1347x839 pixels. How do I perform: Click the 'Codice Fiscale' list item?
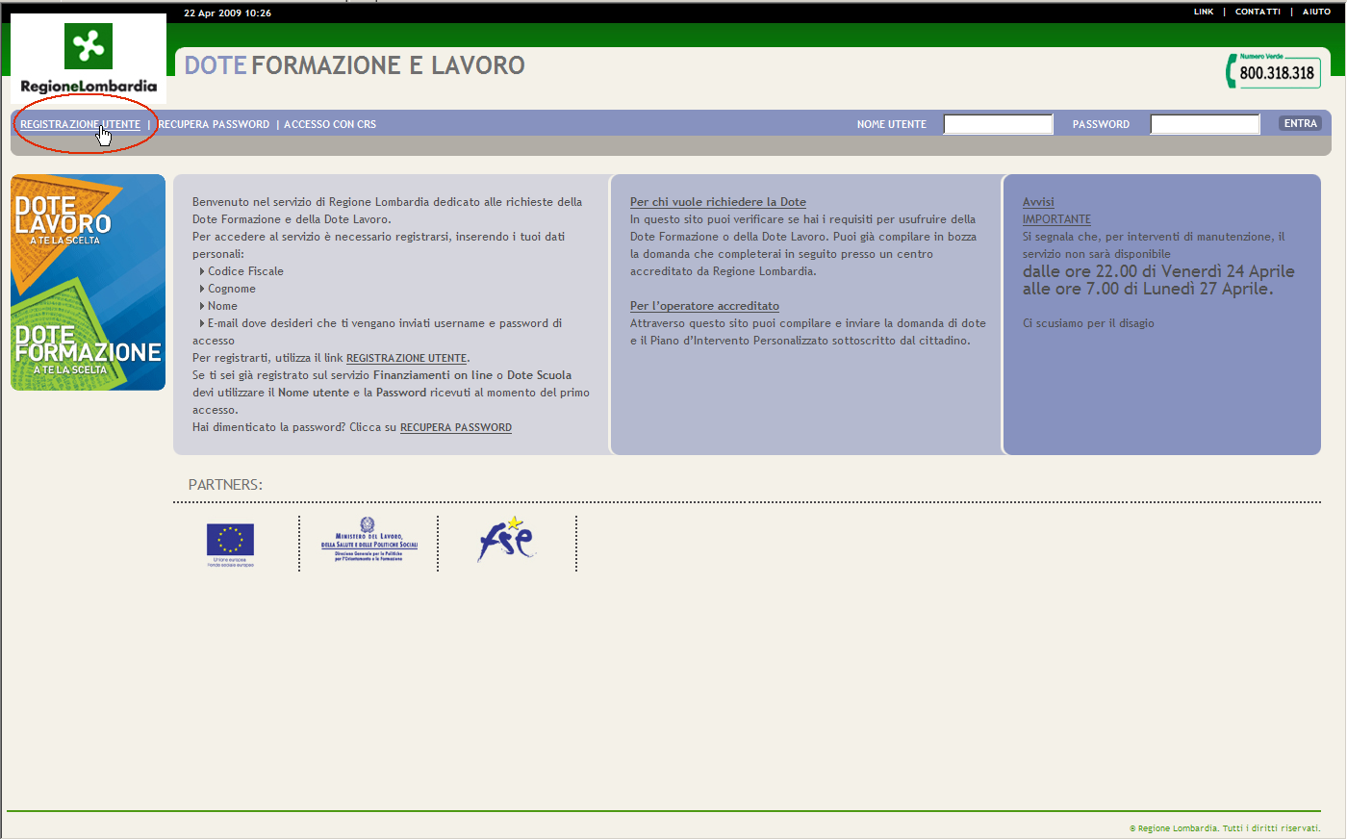pos(245,271)
